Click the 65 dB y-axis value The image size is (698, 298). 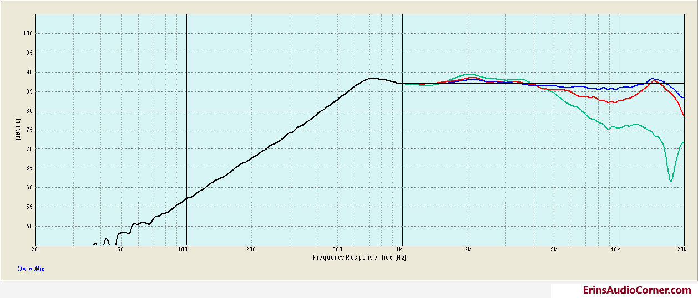click(31, 168)
